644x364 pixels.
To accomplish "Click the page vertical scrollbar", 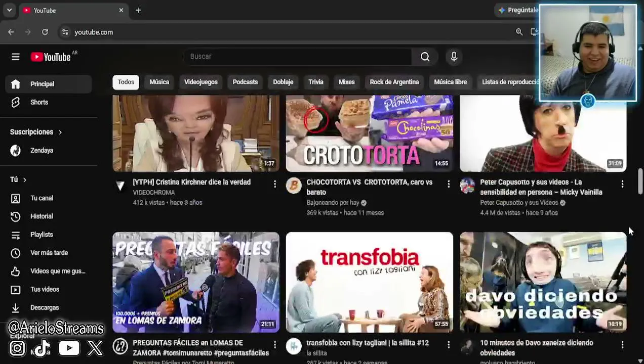I will pyautogui.click(x=640, y=180).
